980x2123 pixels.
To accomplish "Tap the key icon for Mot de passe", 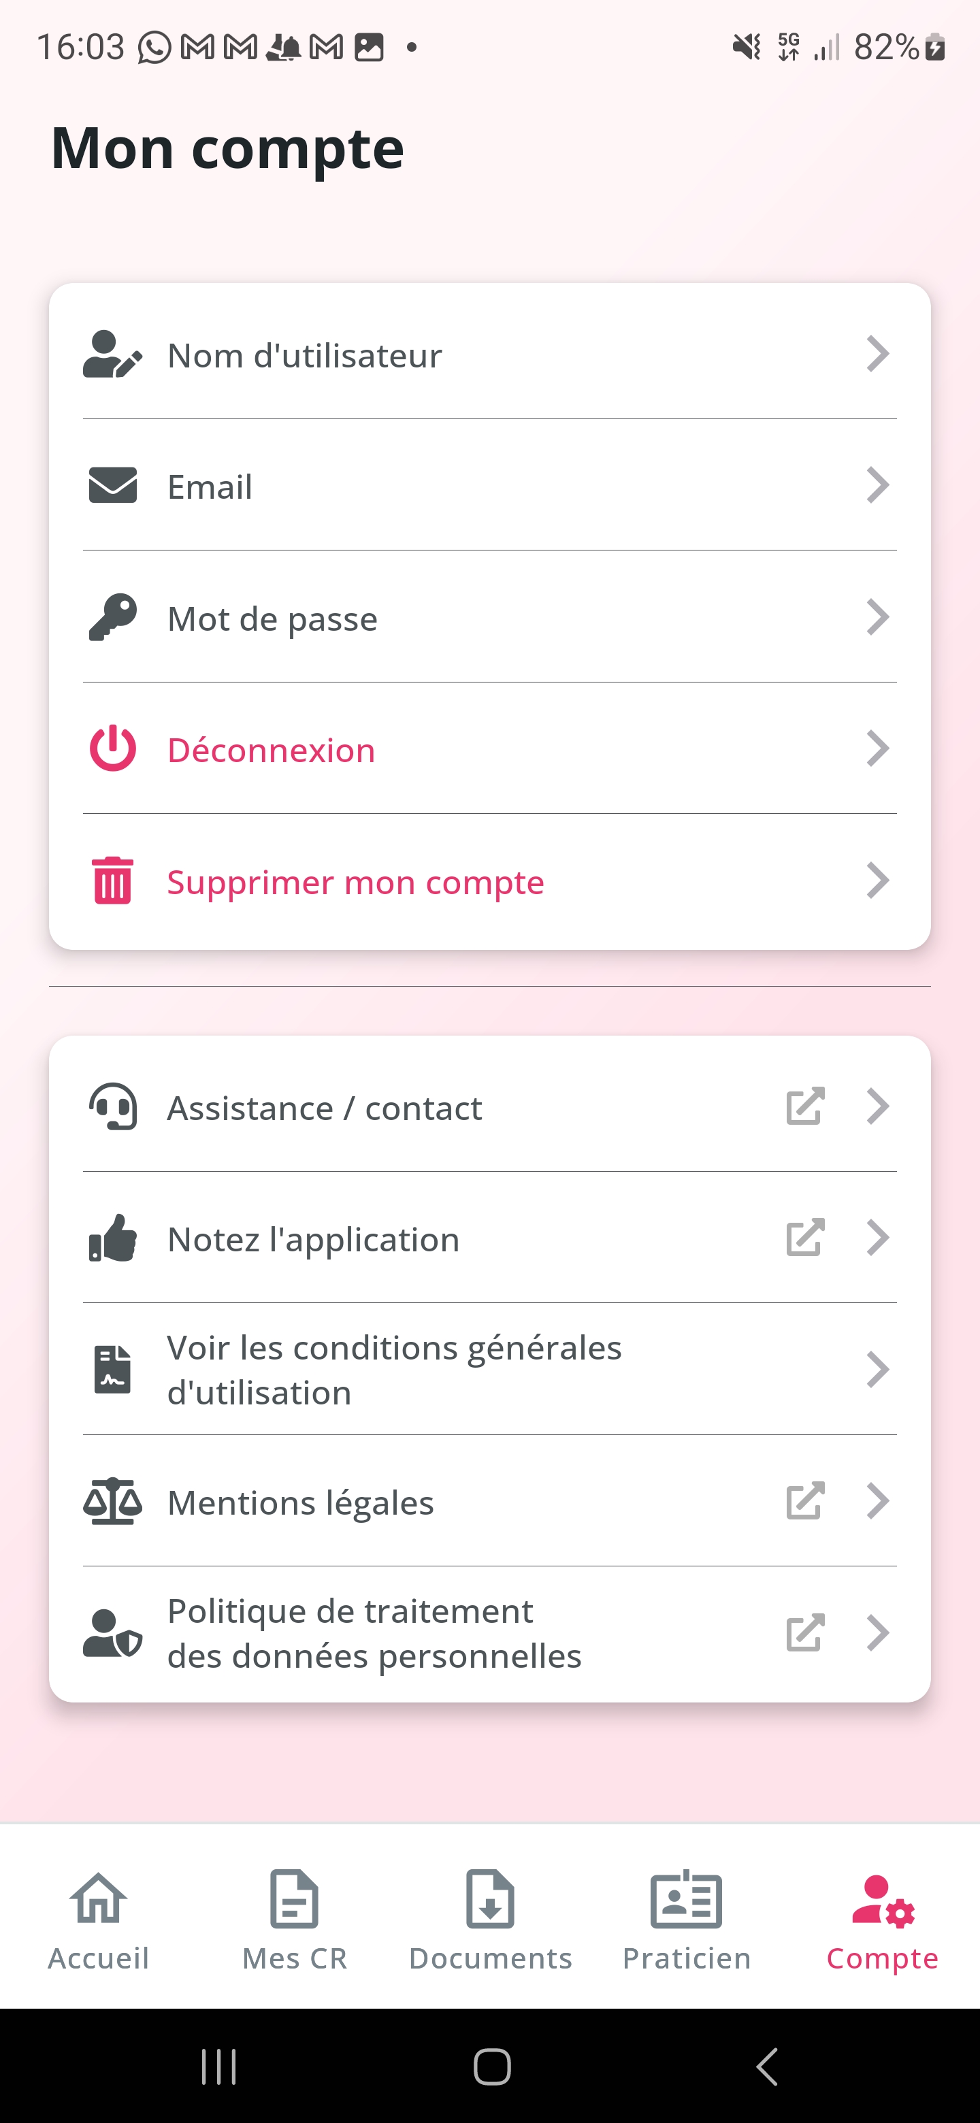I will pos(113,617).
